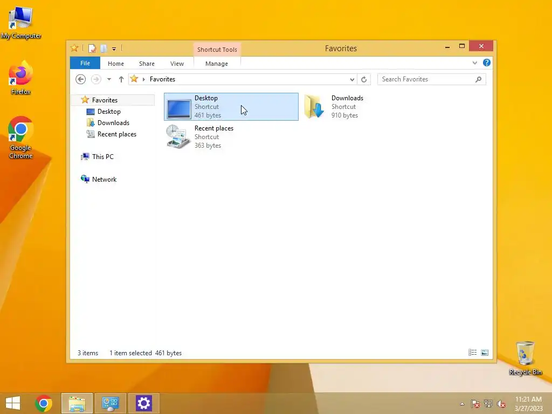Select Recent places in navigation pane

[116, 134]
